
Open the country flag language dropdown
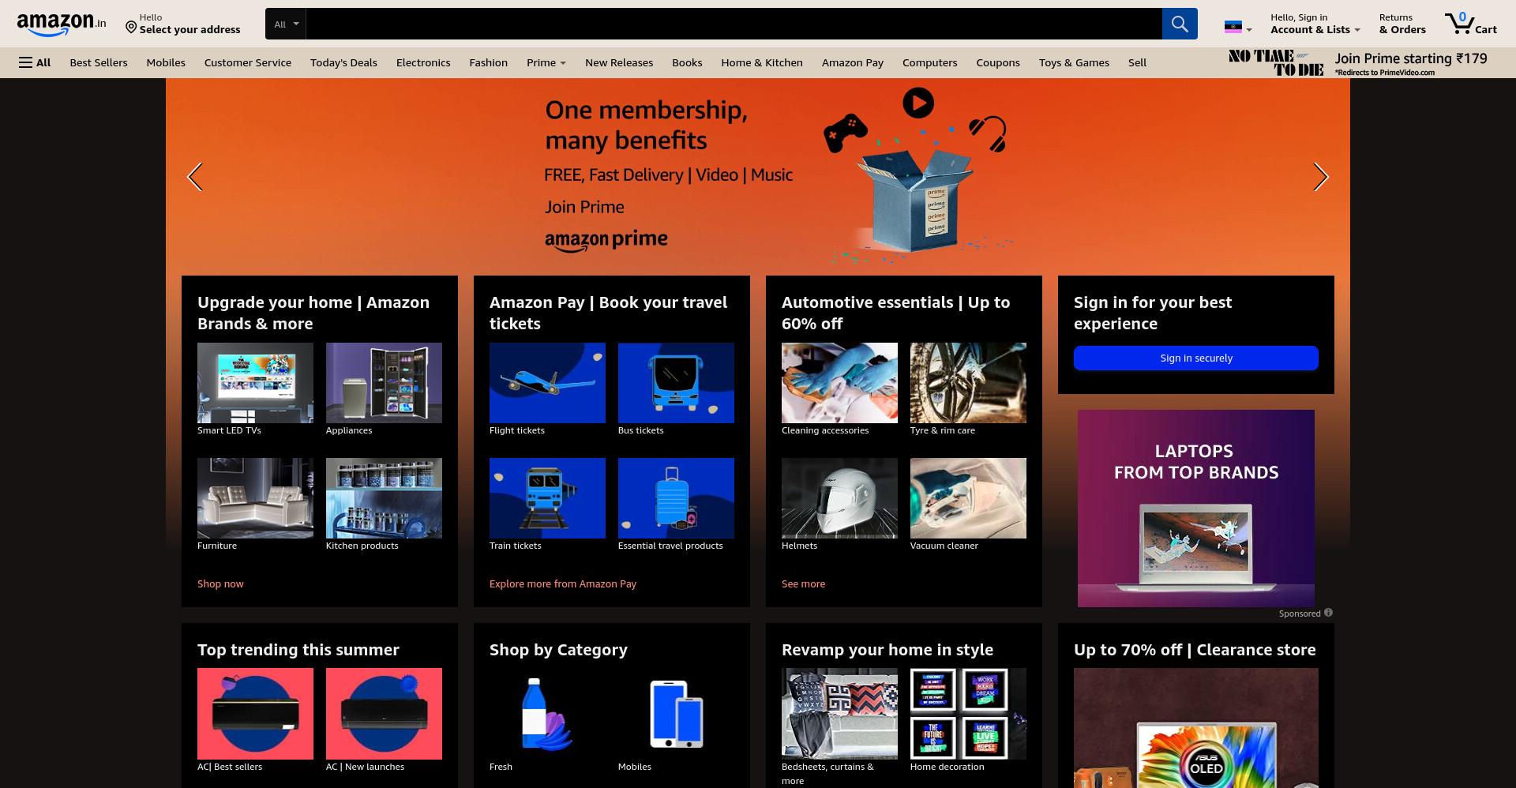coord(1237,28)
